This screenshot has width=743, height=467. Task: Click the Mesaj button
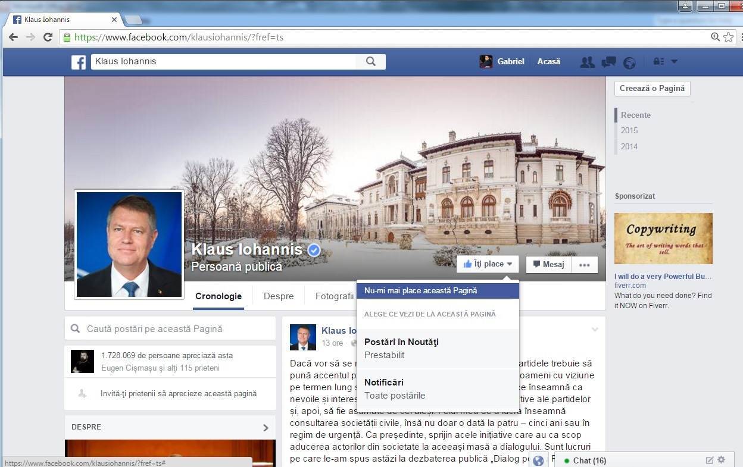coord(548,265)
